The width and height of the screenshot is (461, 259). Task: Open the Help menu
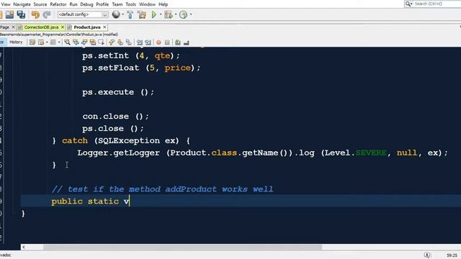(164, 4)
